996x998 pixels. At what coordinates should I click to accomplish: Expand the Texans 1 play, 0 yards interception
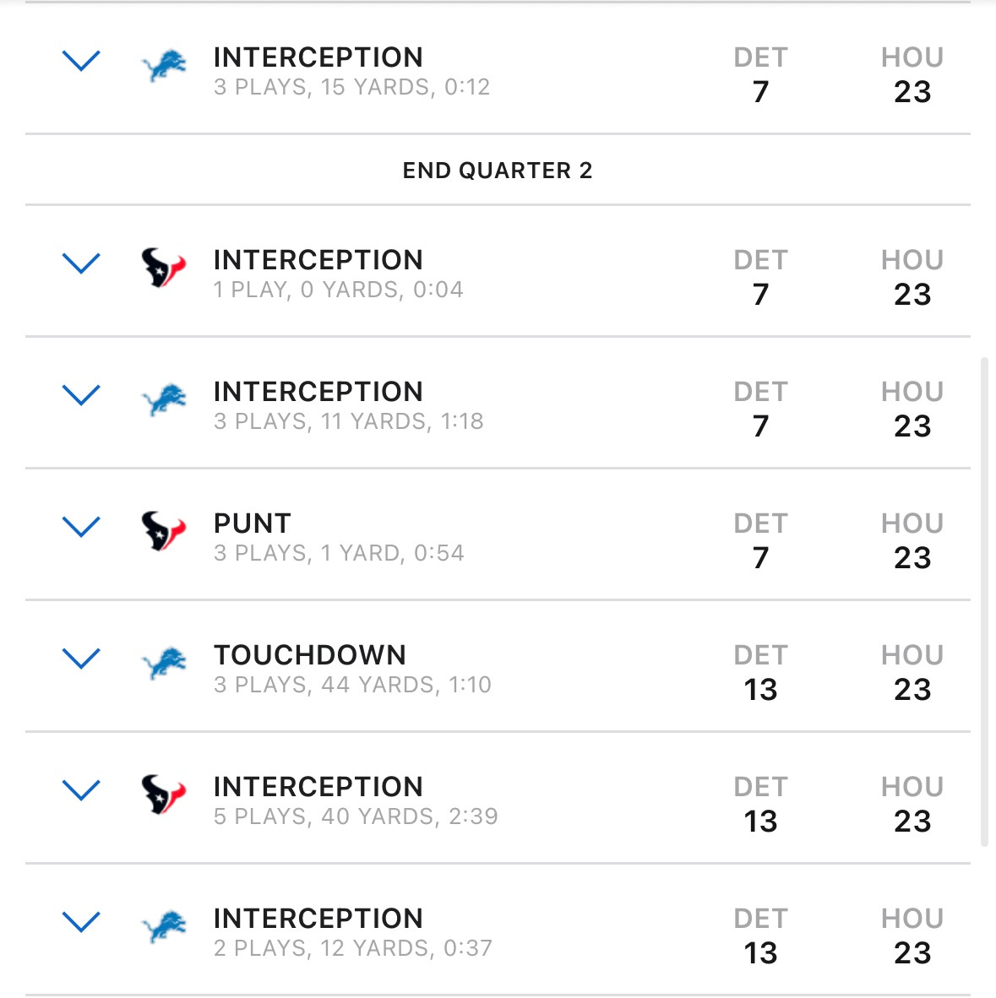81,263
